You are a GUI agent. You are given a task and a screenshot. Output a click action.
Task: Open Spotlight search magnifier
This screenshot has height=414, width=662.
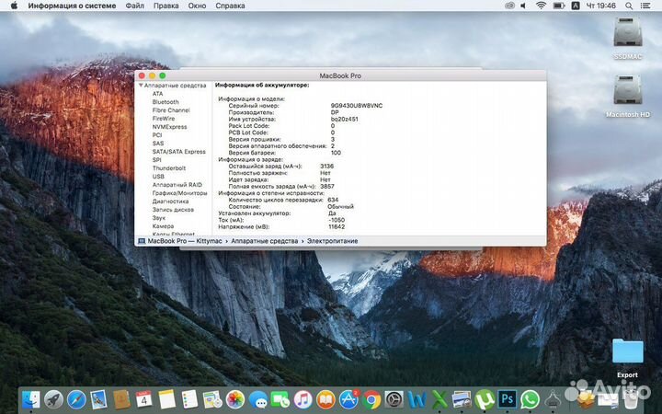pos(629,6)
